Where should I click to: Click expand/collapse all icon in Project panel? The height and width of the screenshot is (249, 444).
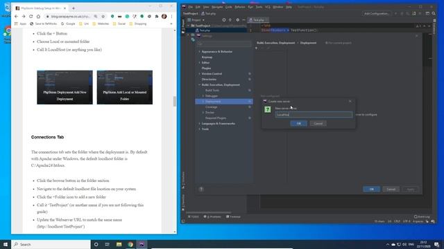point(230,20)
